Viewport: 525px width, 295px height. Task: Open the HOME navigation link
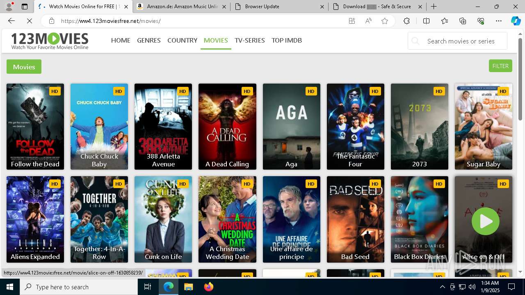click(121, 40)
